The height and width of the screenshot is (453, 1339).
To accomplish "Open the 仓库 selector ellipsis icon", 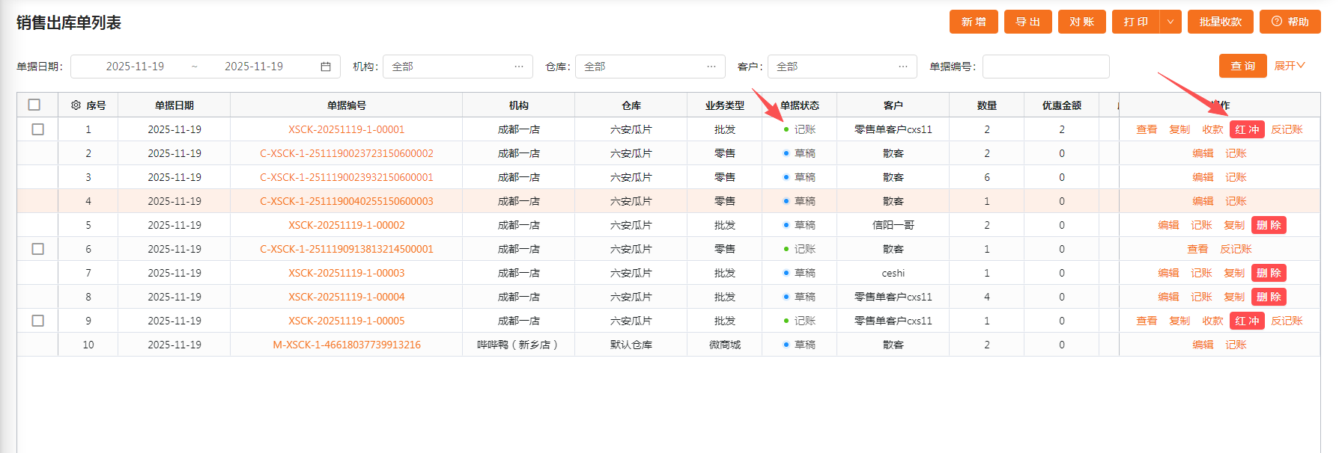I will (711, 67).
